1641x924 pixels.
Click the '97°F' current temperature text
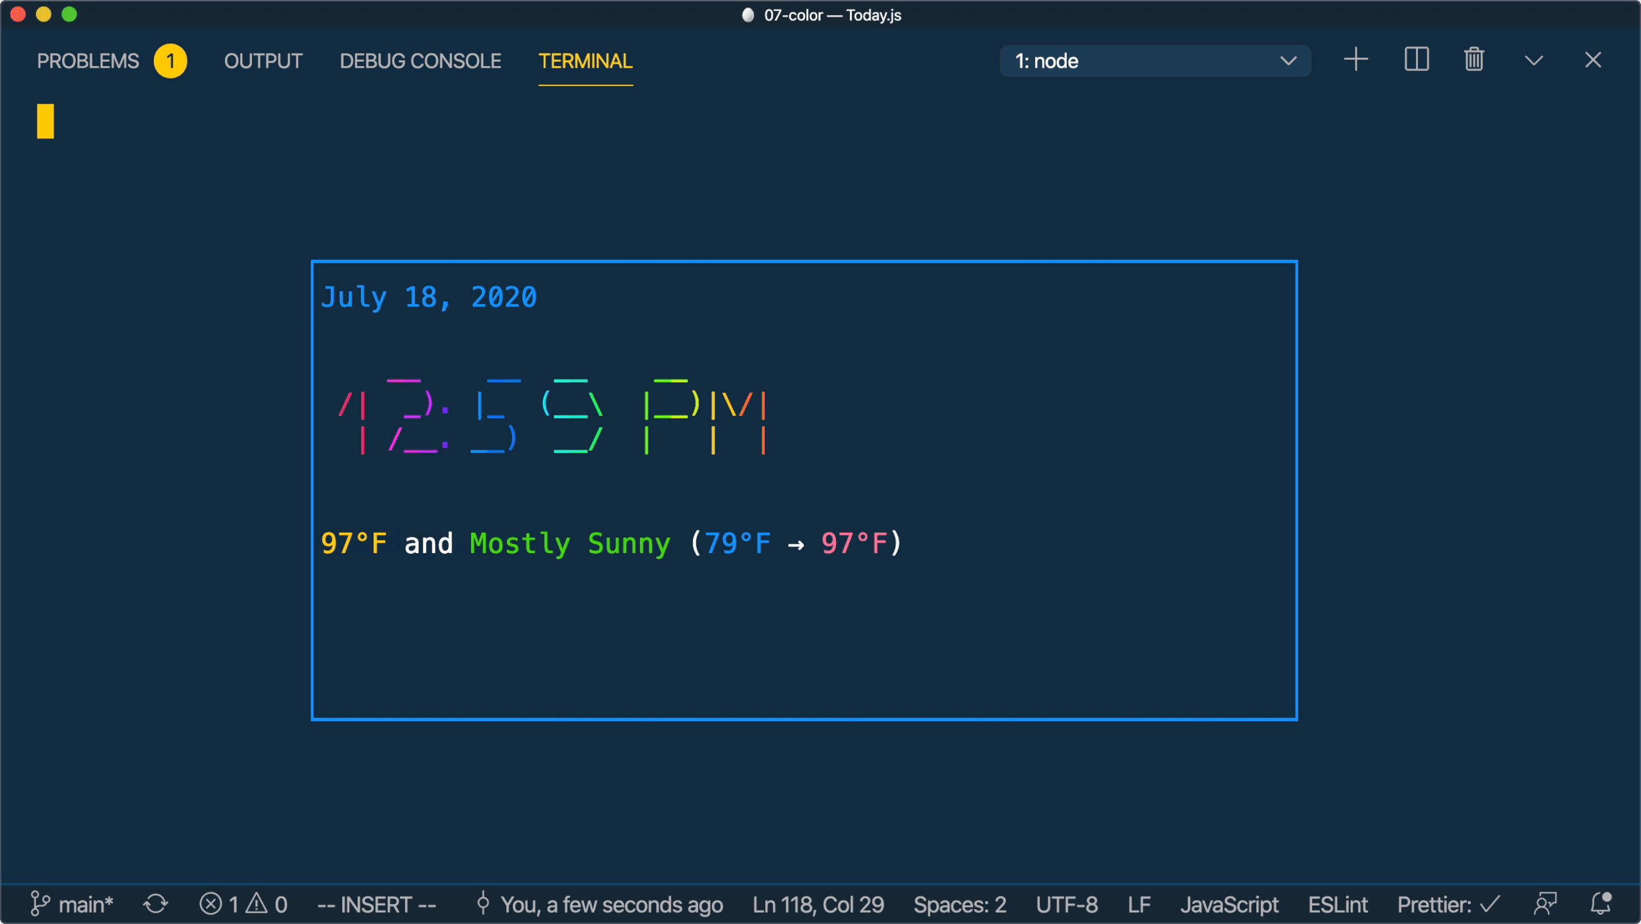[x=353, y=543]
